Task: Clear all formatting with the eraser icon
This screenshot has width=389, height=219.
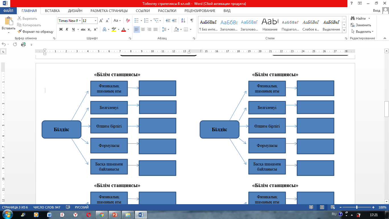Action: 128,21
